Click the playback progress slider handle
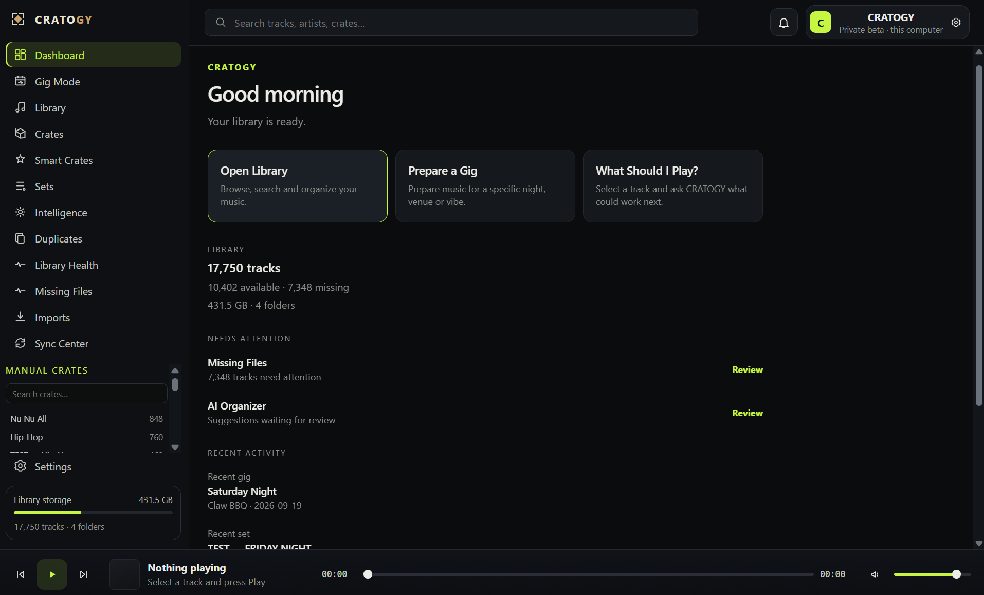 pyautogui.click(x=368, y=574)
